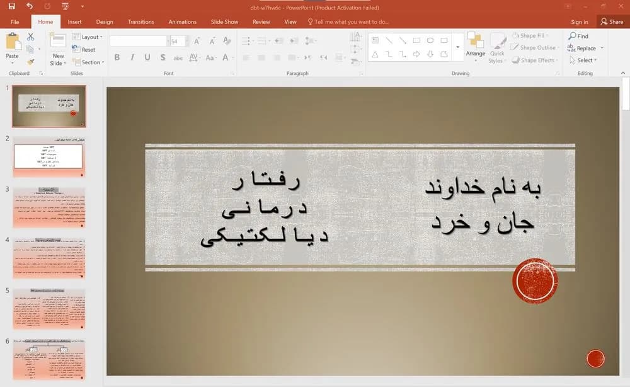Pick the right arrow shape
Viewport: 630px width, 387px height.
point(416,54)
